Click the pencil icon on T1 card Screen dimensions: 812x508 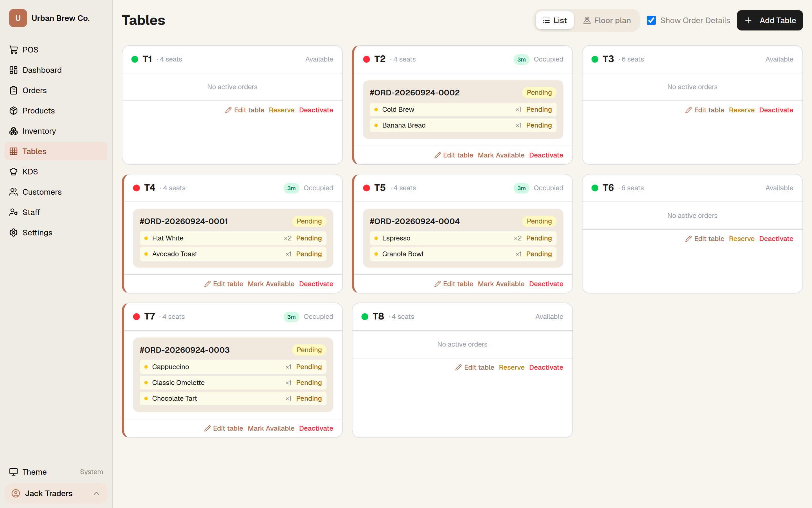coord(228,110)
